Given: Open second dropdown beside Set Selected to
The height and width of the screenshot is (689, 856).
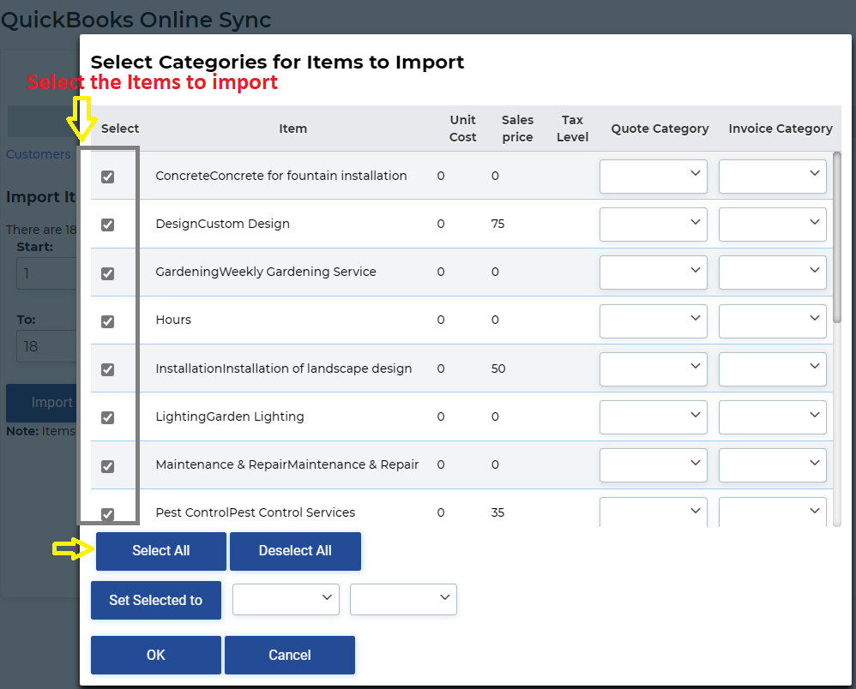Looking at the screenshot, I should (x=403, y=599).
